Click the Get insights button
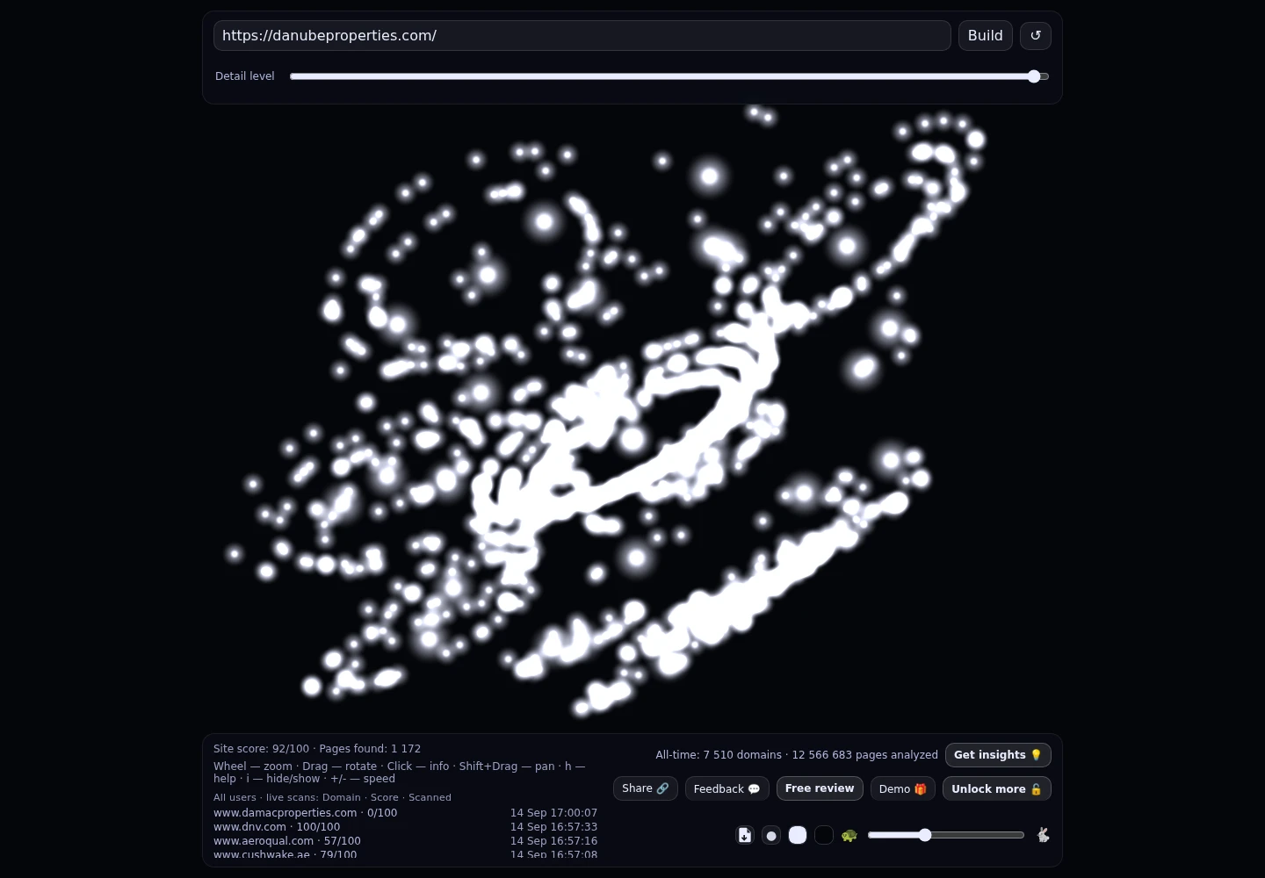 pyautogui.click(x=998, y=755)
